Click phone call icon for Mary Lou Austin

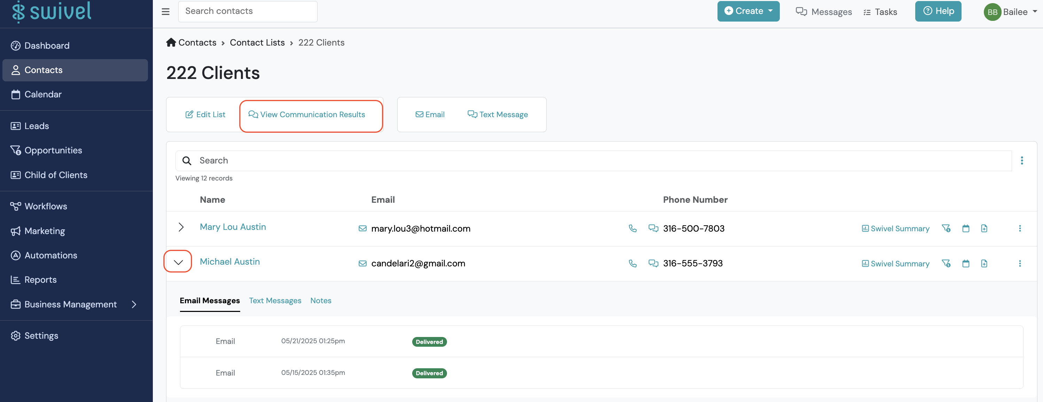633,228
